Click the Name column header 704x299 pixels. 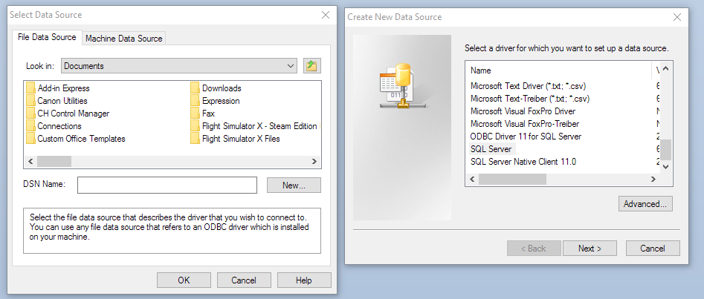558,70
